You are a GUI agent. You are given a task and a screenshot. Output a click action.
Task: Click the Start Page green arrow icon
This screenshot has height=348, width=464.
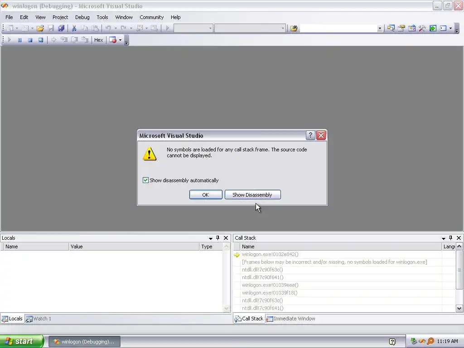pyautogui.click(x=433, y=28)
